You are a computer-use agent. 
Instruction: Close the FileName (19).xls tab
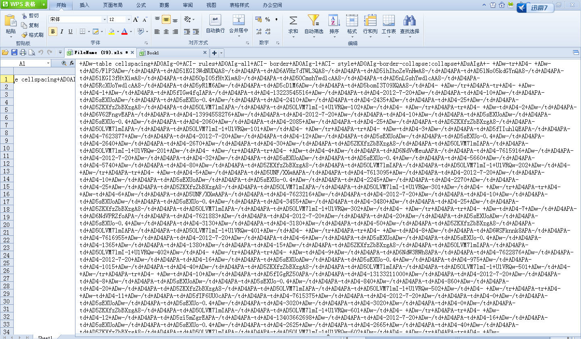[x=132, y=52]
